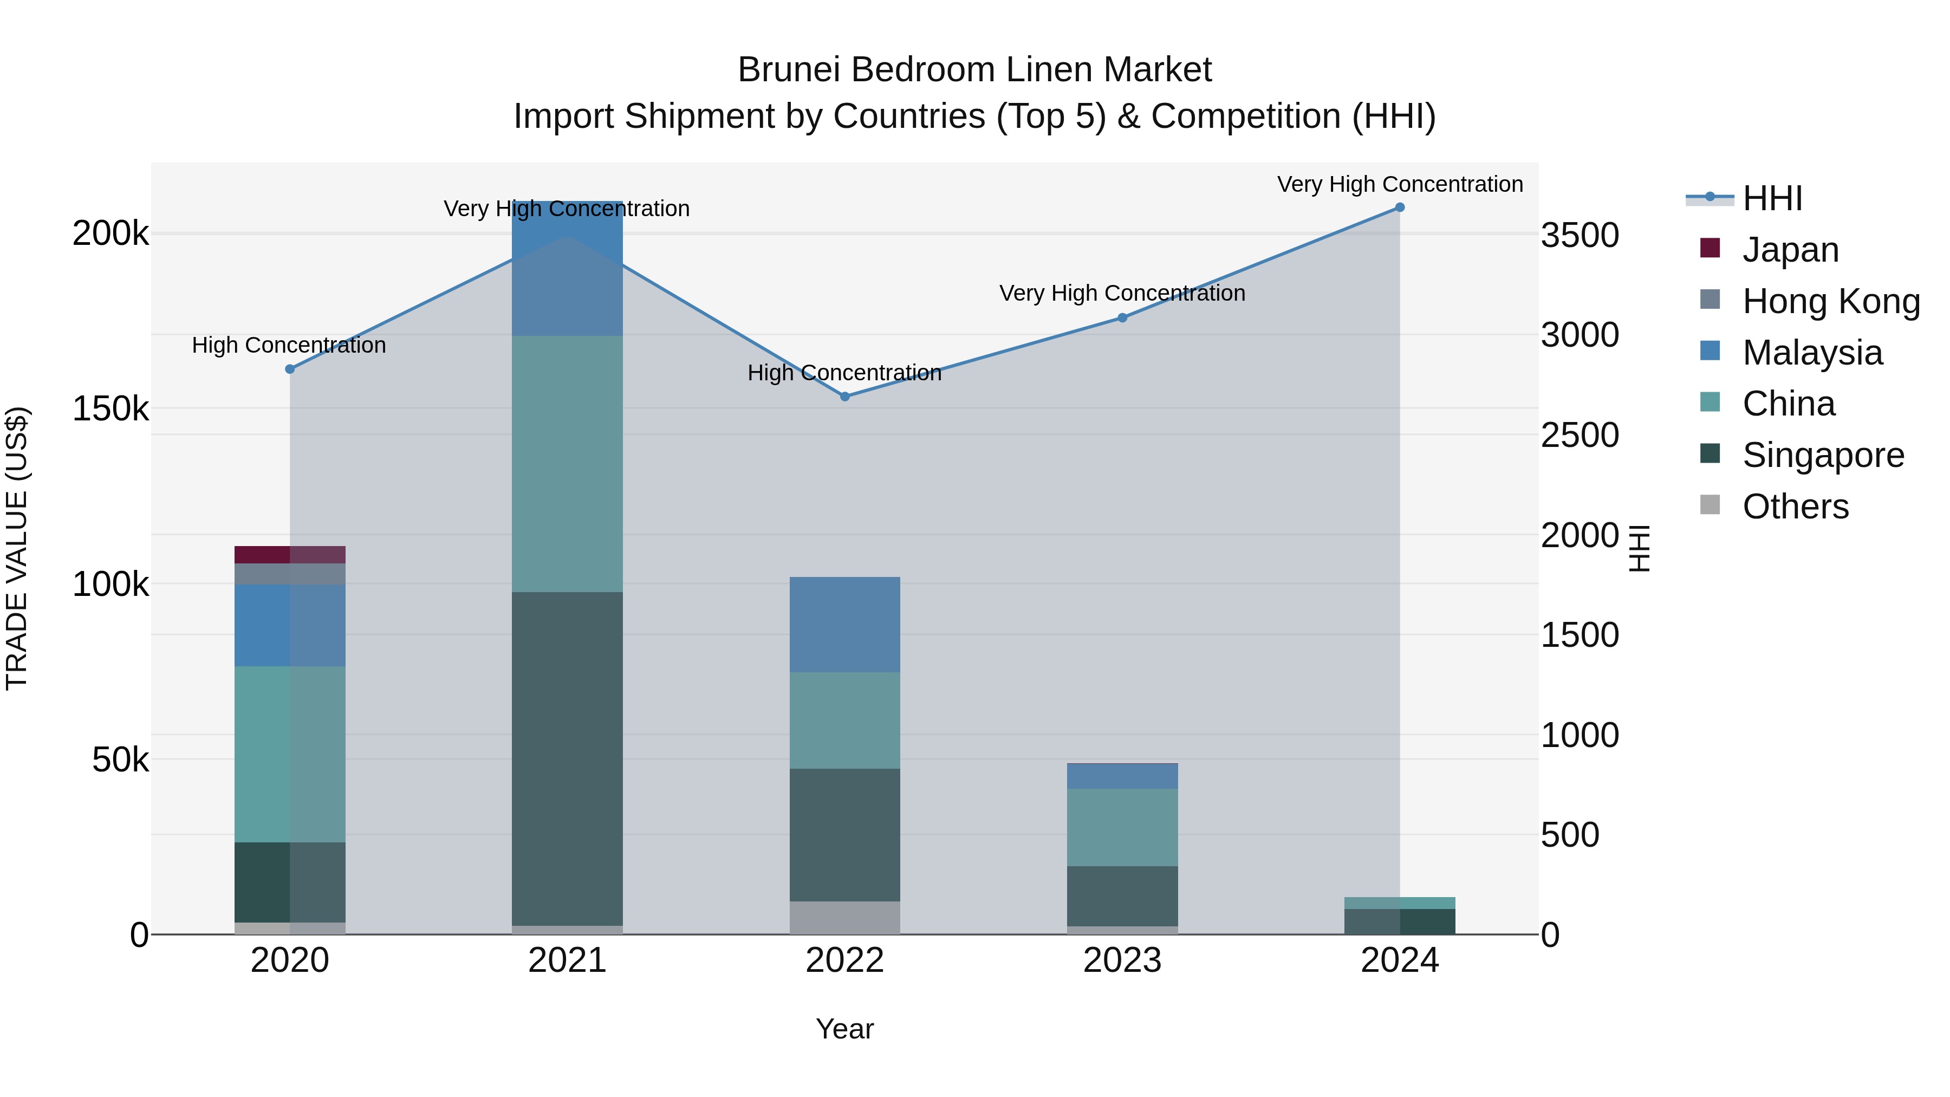Select the 2020 HHI data point
The height and width of the screenshot is (1097, 1950).
290,369
